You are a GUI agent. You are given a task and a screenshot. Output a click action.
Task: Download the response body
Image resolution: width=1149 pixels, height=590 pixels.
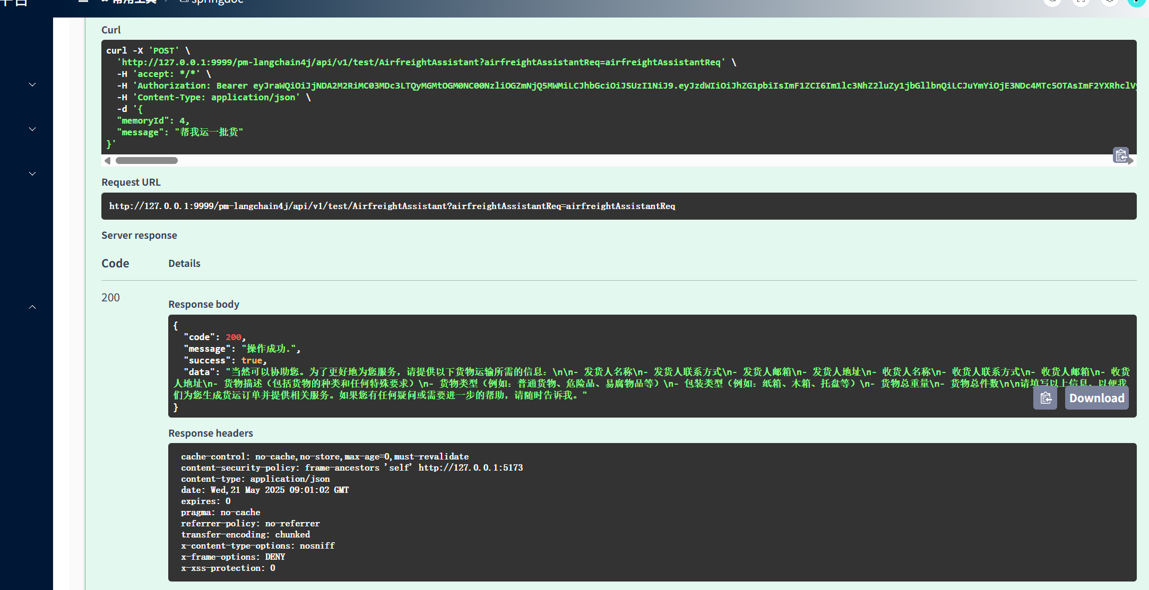pos(1096,398)
